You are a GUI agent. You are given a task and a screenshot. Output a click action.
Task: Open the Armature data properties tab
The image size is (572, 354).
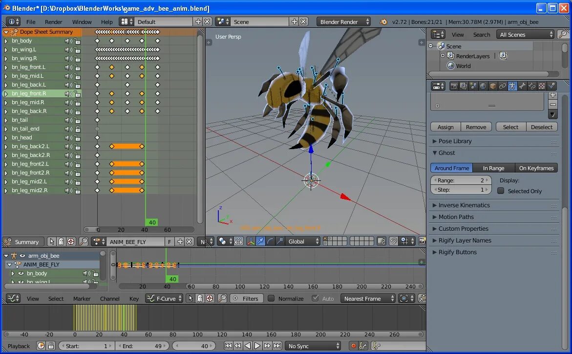pos(512,86)
